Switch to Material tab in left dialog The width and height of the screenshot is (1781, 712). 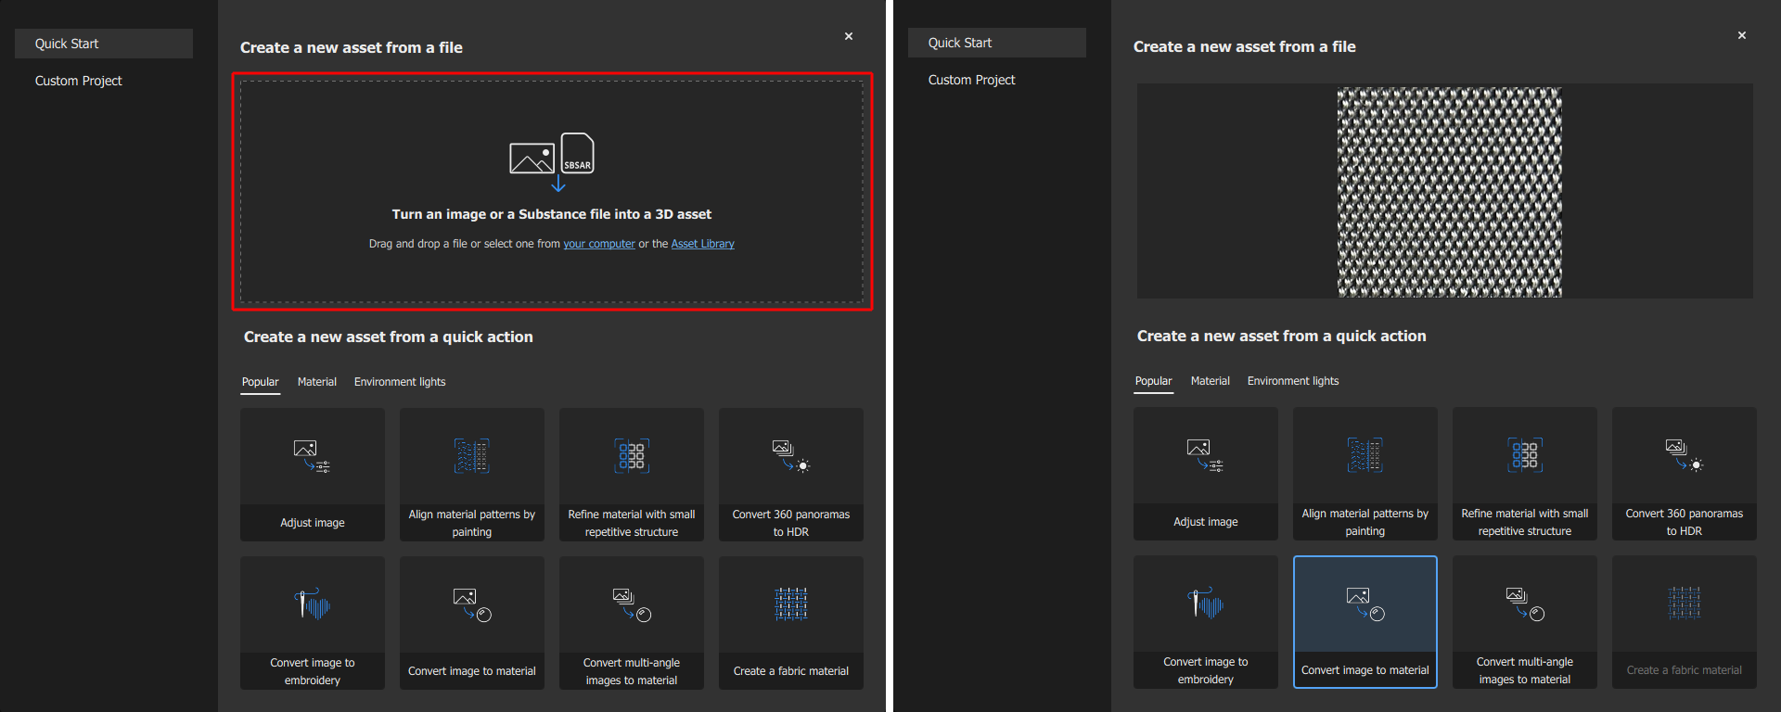click(316, 382)
